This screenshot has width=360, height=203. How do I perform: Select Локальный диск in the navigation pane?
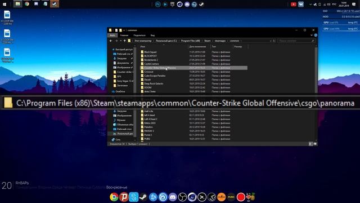click(x=123, y=134)
